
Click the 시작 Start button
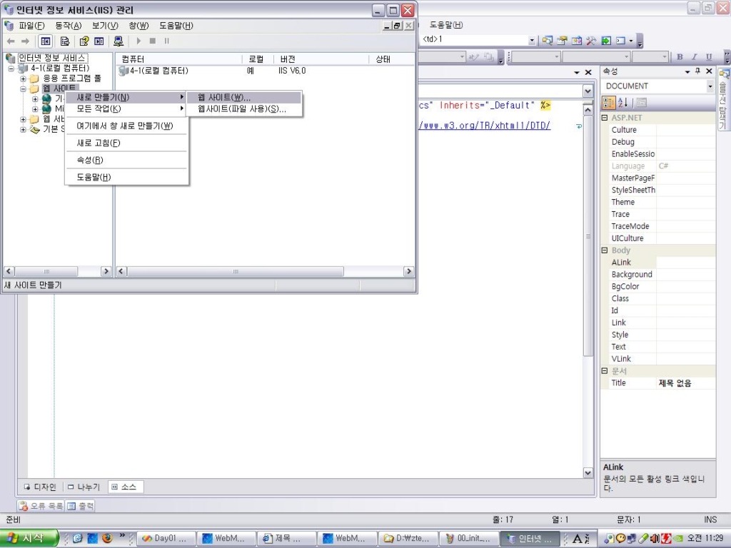29,538
